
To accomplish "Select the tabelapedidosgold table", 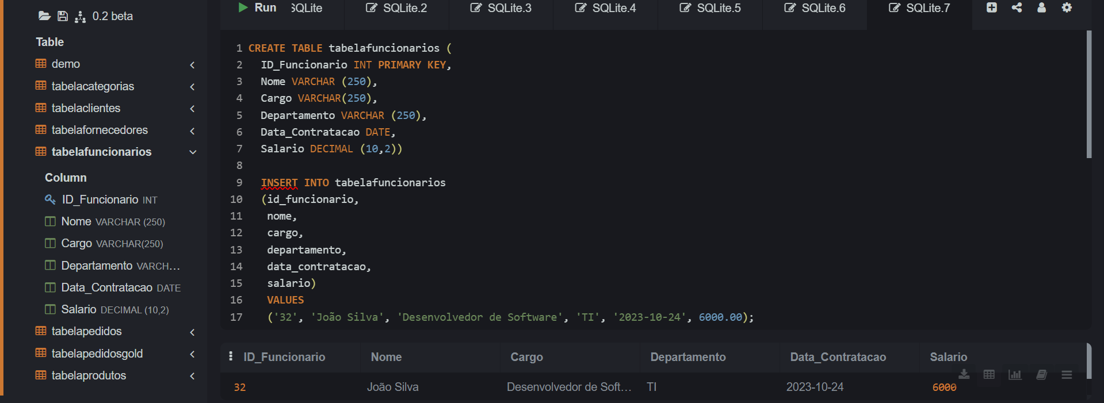I will tap(97, 354).
